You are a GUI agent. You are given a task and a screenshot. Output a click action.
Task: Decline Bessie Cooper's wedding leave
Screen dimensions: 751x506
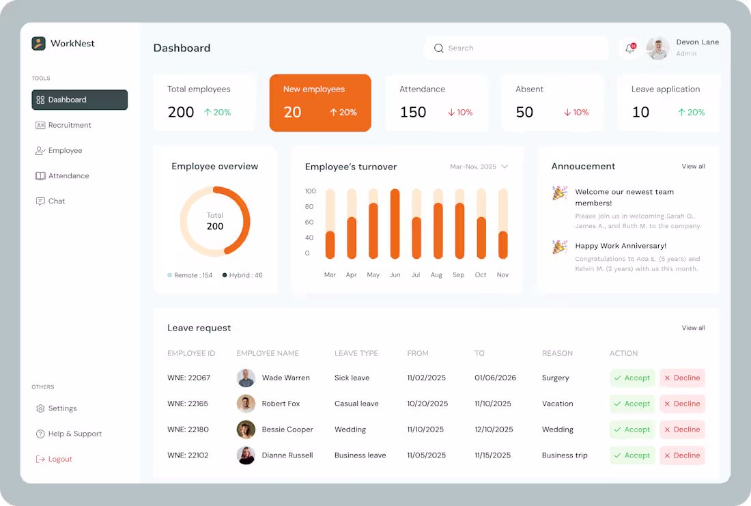(x=682, y=430)
